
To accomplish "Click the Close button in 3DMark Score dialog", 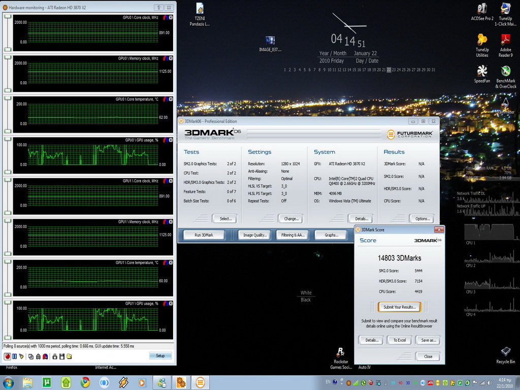I will click(x=428, y=356).
